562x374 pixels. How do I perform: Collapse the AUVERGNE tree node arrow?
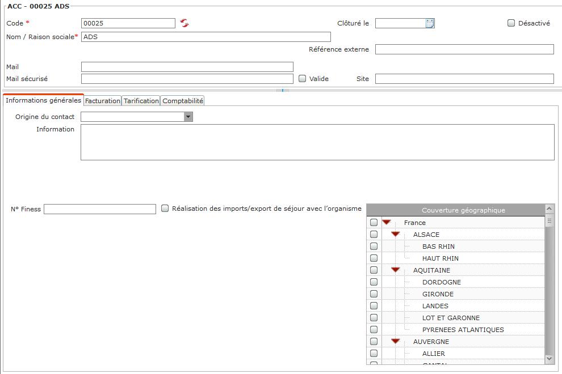click(395, 341)
